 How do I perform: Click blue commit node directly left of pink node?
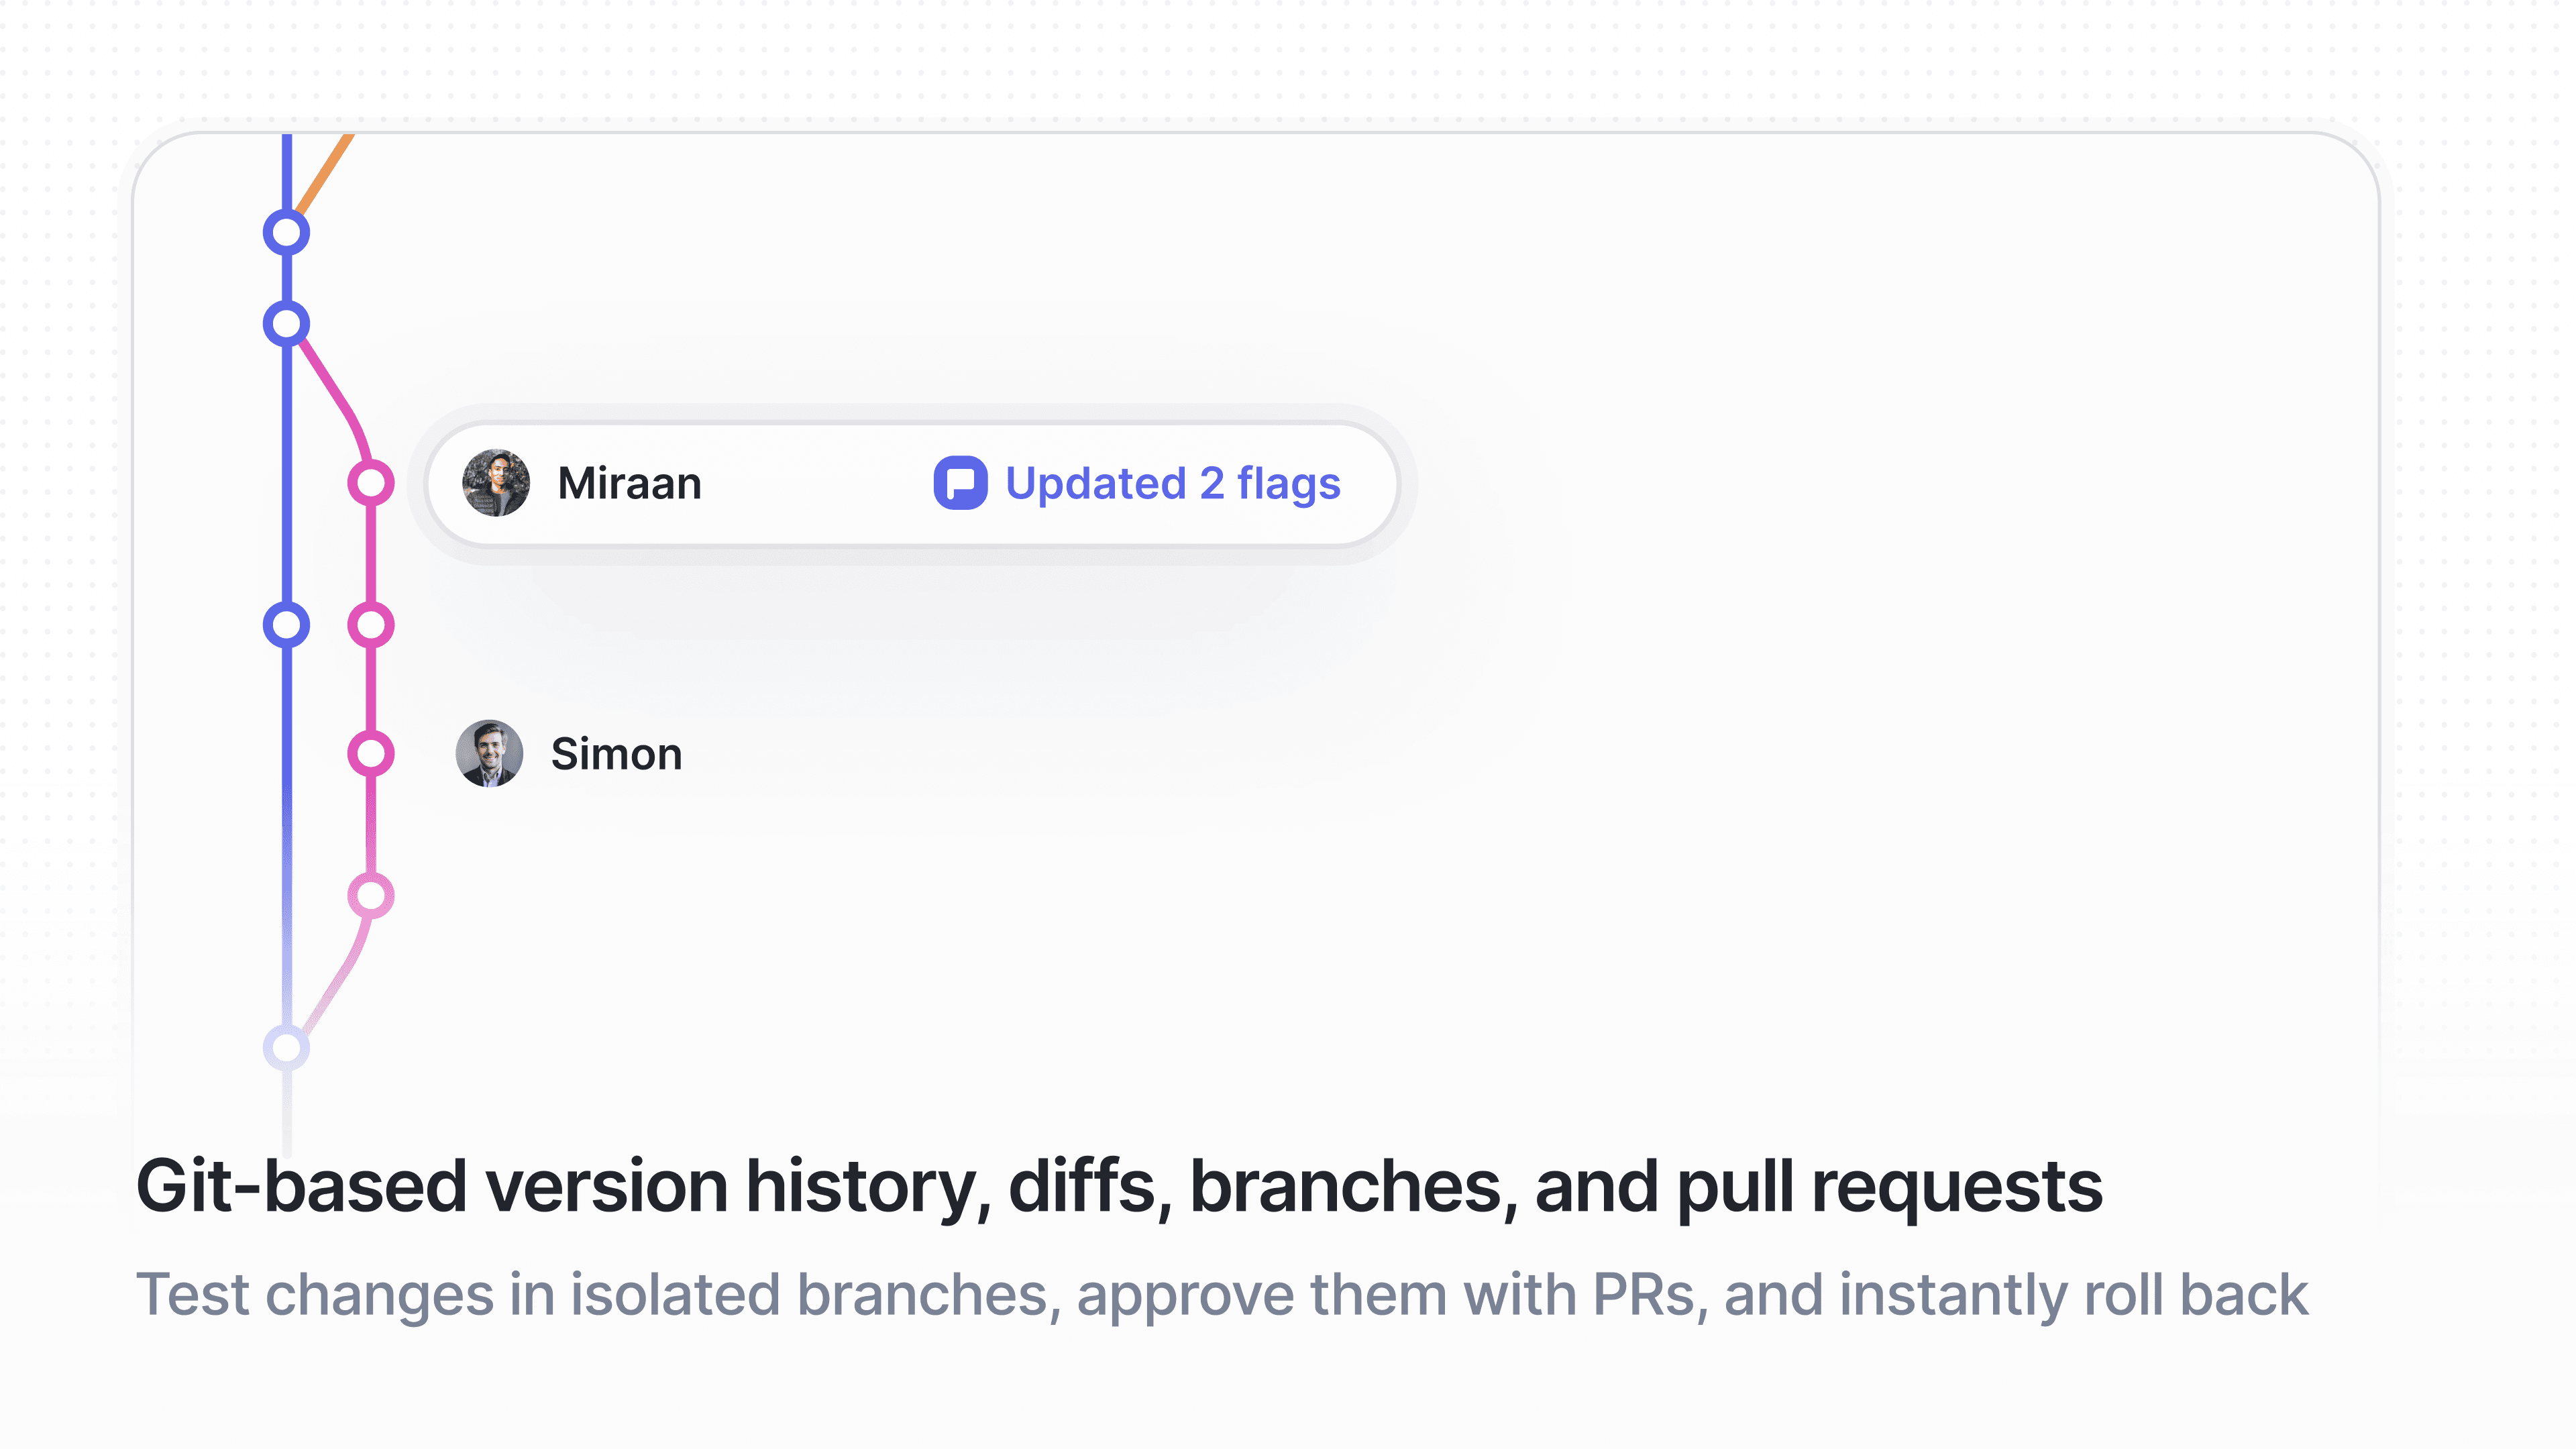pos(287,625)
